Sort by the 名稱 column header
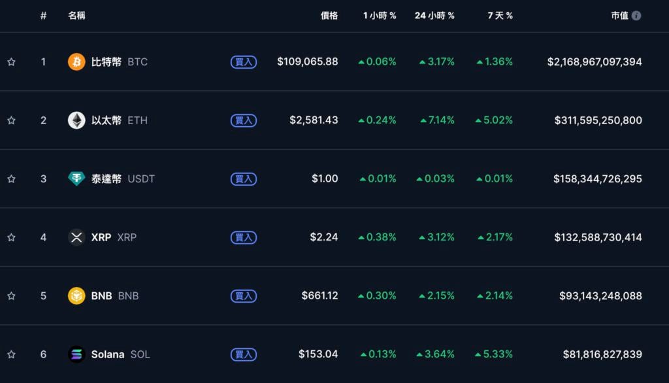The image size is (669, 383). (x=76, y=16)
